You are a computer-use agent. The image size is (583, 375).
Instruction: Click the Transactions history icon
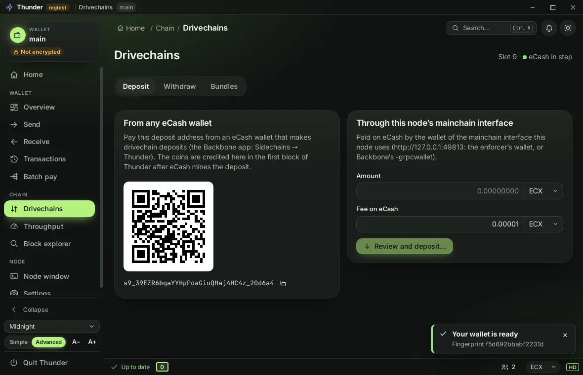click(14, 159)
